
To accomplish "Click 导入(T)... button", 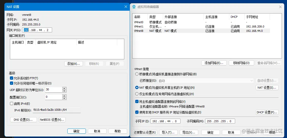I will [x=168, y=132].
